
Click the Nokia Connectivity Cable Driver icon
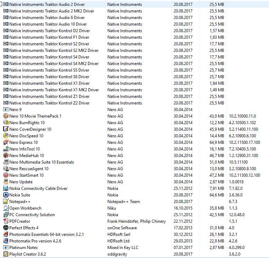(x=6, y=188)
